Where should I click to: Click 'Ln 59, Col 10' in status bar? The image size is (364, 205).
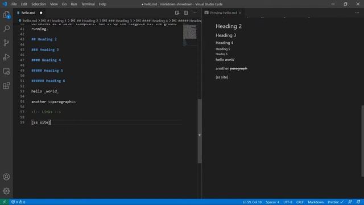pyautogui.click(x=252, y=202)
